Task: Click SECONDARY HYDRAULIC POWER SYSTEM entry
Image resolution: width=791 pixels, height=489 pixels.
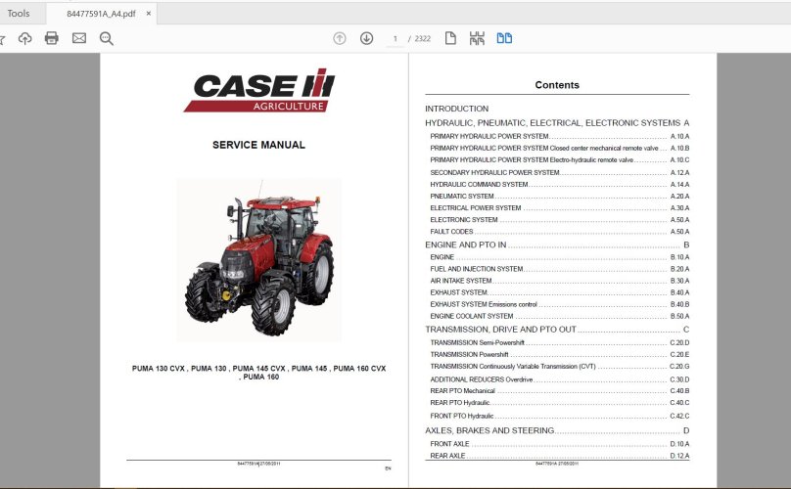Action: click(x=559, y=172)
